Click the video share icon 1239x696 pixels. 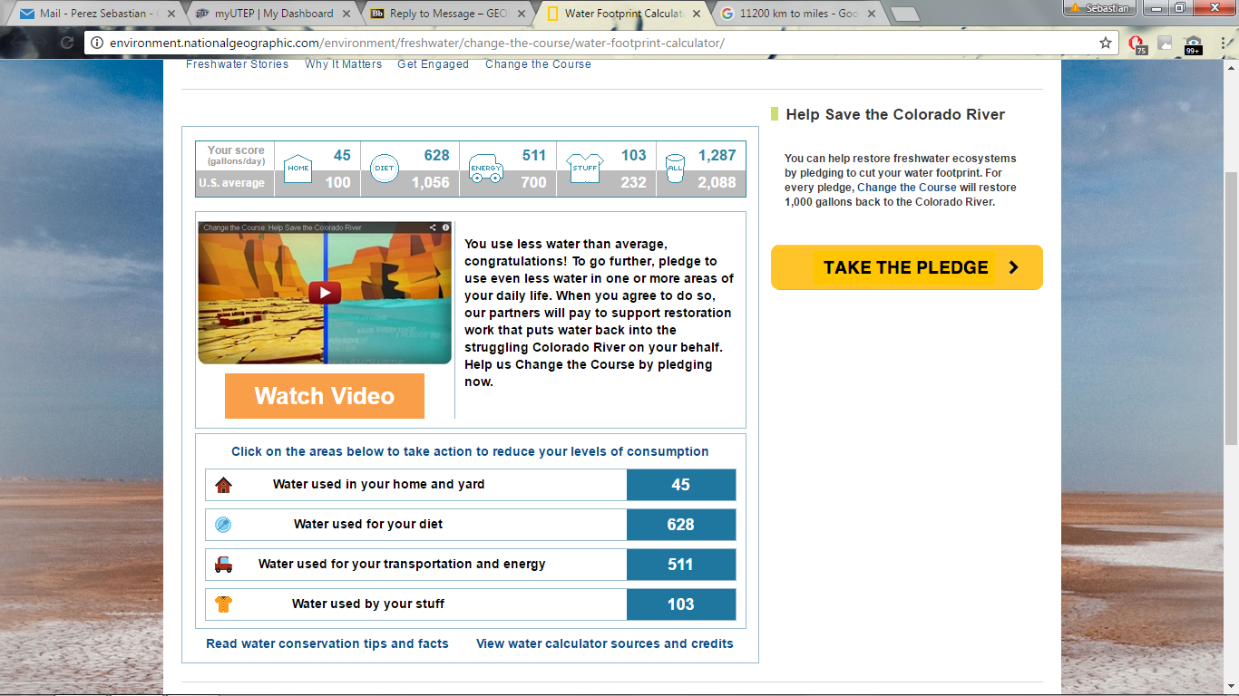tap(433, 227)
